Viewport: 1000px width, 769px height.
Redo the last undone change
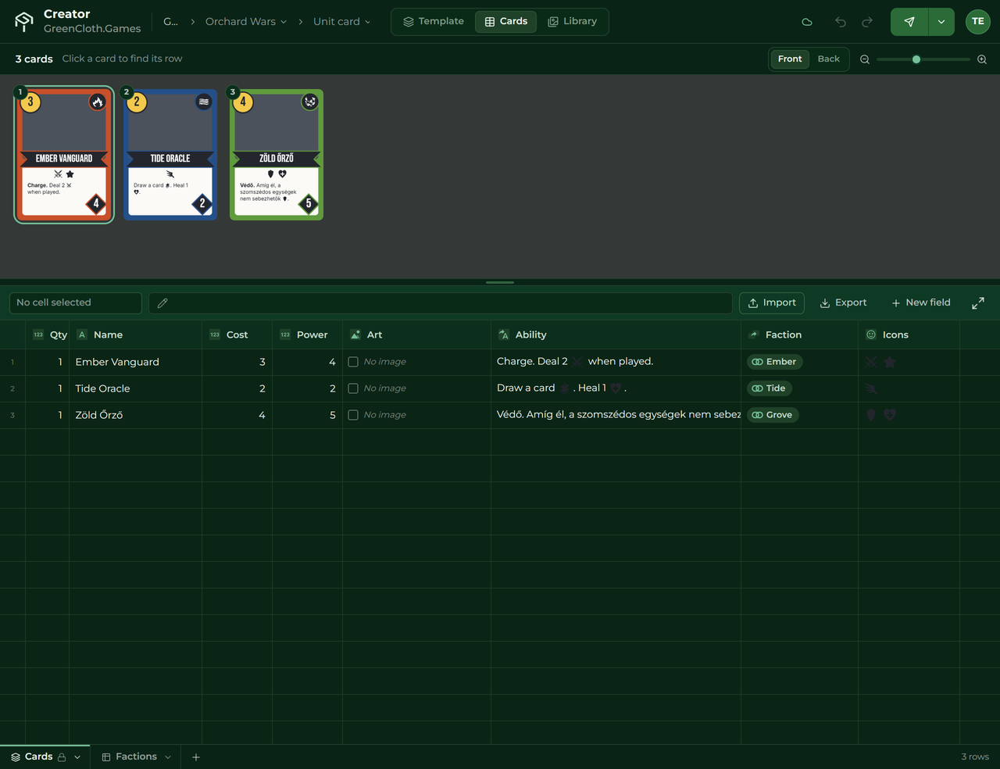[867, 22]
